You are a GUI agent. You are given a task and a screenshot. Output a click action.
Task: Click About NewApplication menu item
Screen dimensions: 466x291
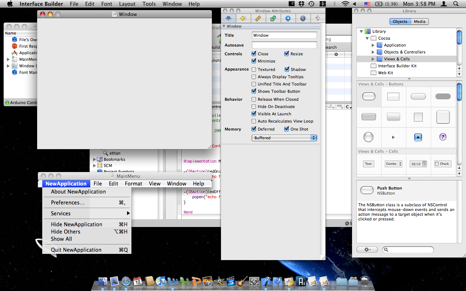pos(87,192)
